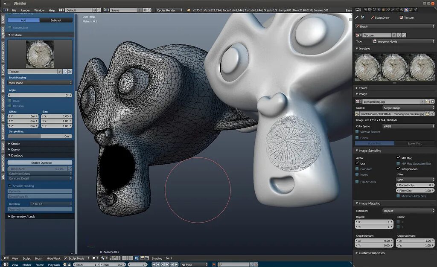Click play animation button in timeline
This screenshot has width=437, height=267.
[167, 264]
